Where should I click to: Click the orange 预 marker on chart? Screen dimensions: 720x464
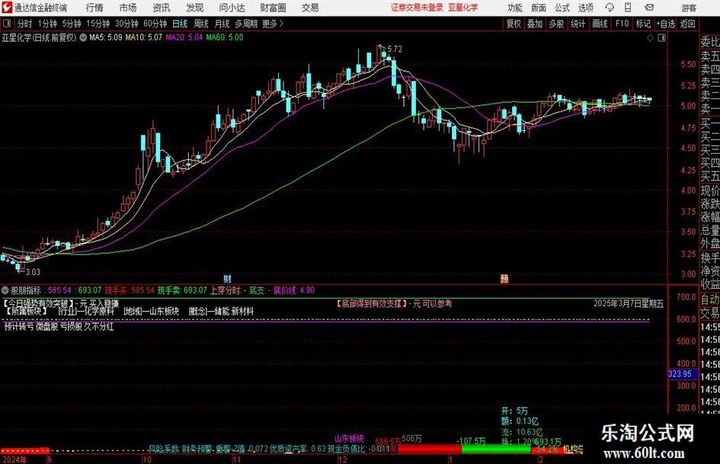[x=504, y=278]
